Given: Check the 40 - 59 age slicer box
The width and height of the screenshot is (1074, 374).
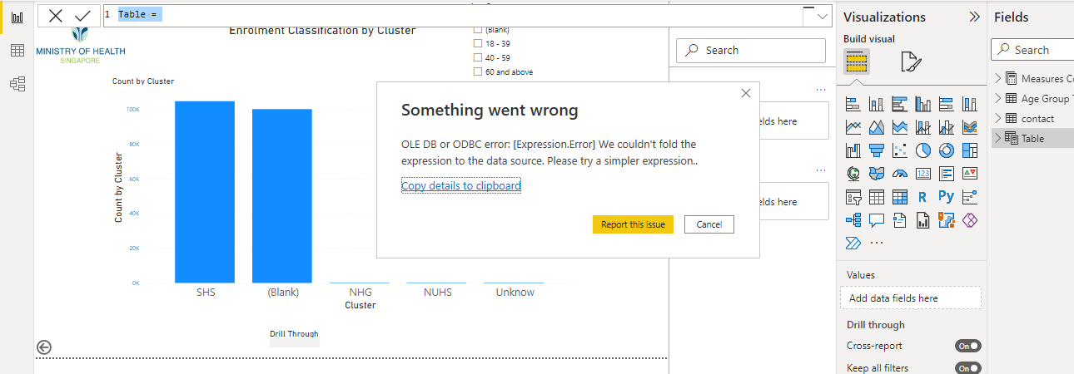Looking at the screenshot, I should [x=478, y=57].
